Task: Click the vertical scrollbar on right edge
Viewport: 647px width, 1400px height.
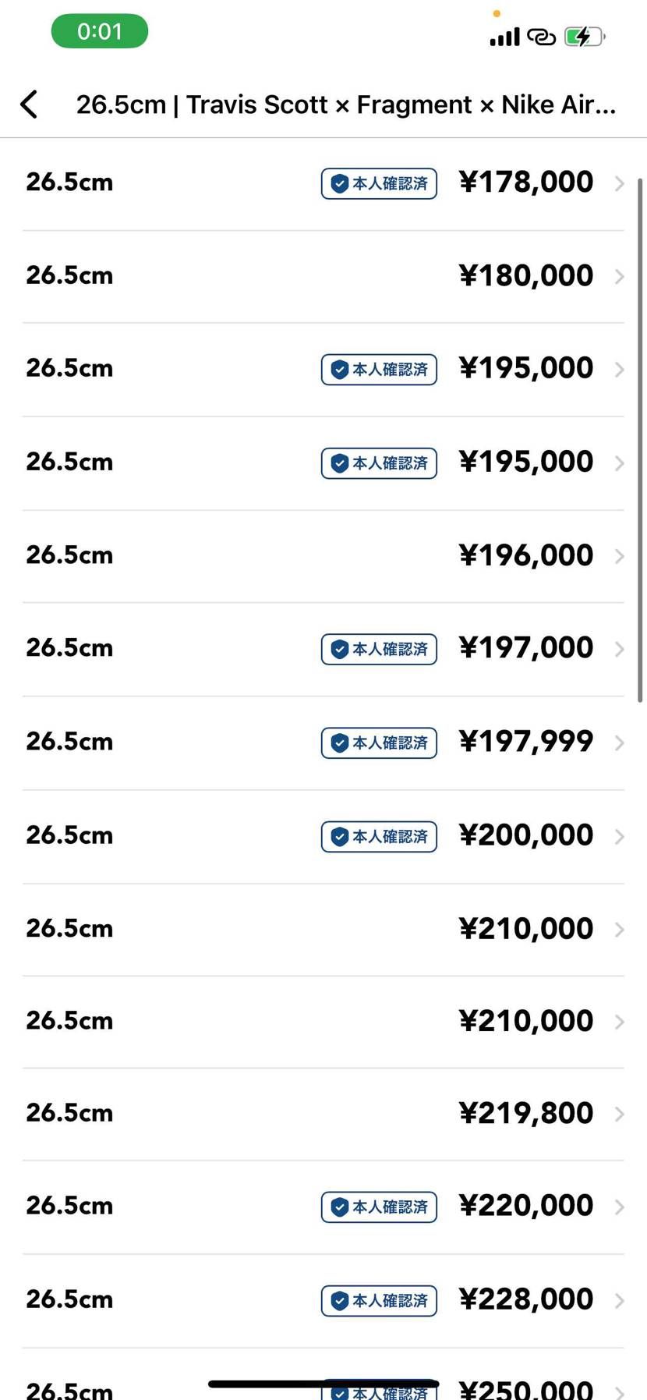Action: click(640, 441)
